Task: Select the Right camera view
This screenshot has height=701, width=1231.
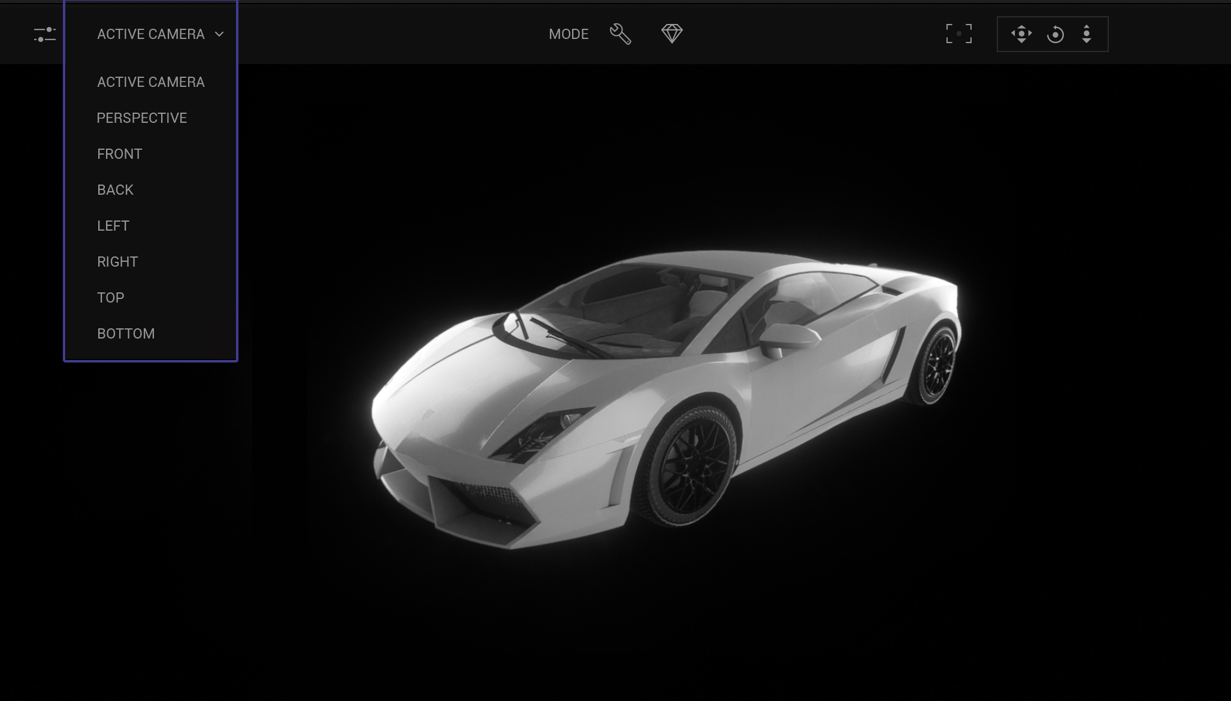Action: (x=117, y=262)
